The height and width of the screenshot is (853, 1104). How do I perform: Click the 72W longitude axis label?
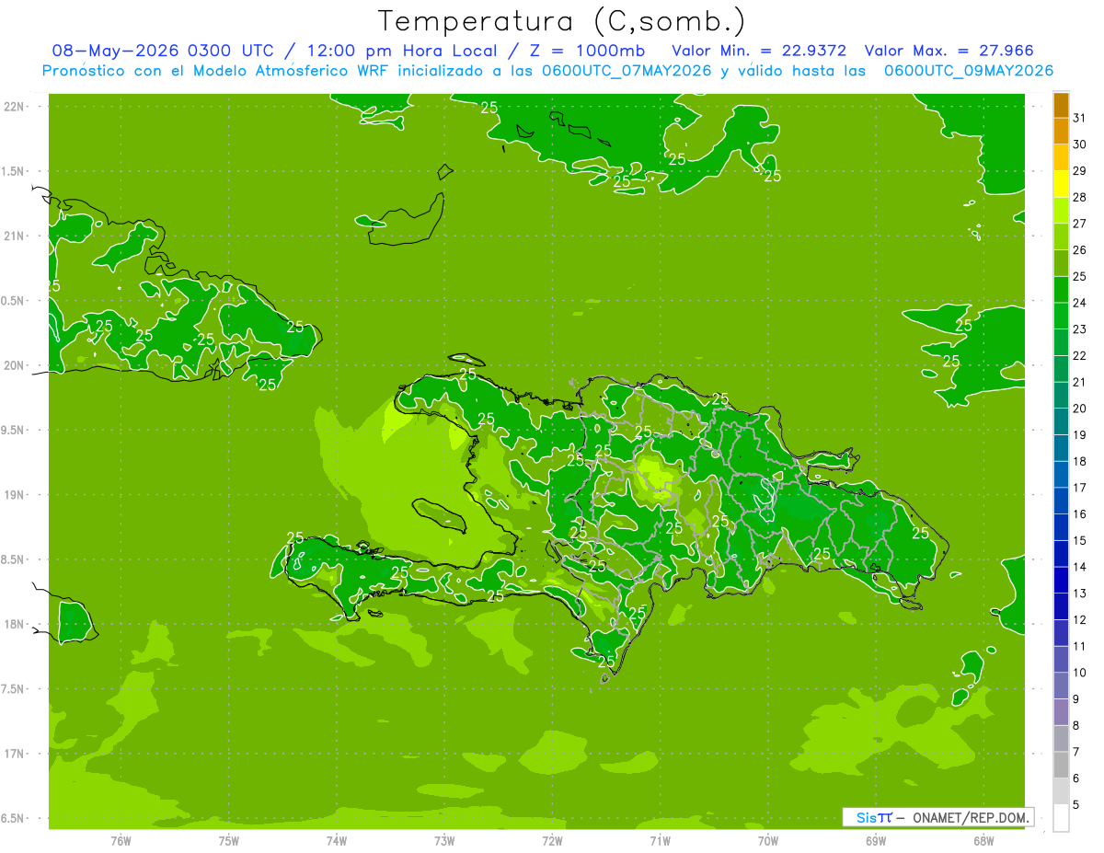(x=552, y=841)
